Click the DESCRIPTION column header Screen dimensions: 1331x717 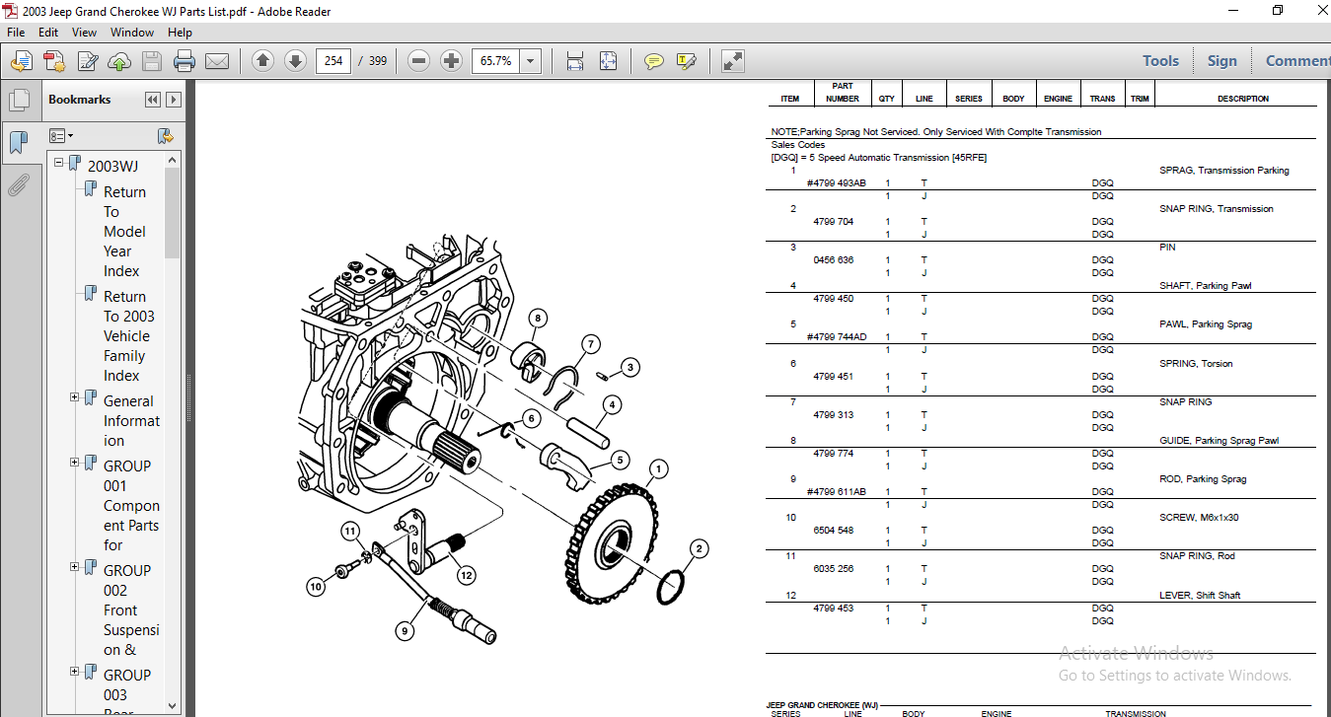1242,99
